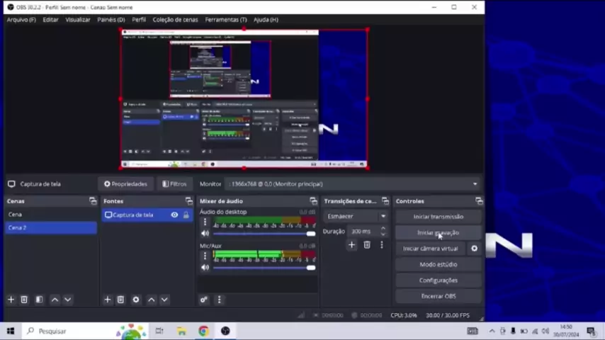The width and height of the screenshot is (605, 340).
Task: Expand Monitor selection dropdown
Action: coord(475,184)
